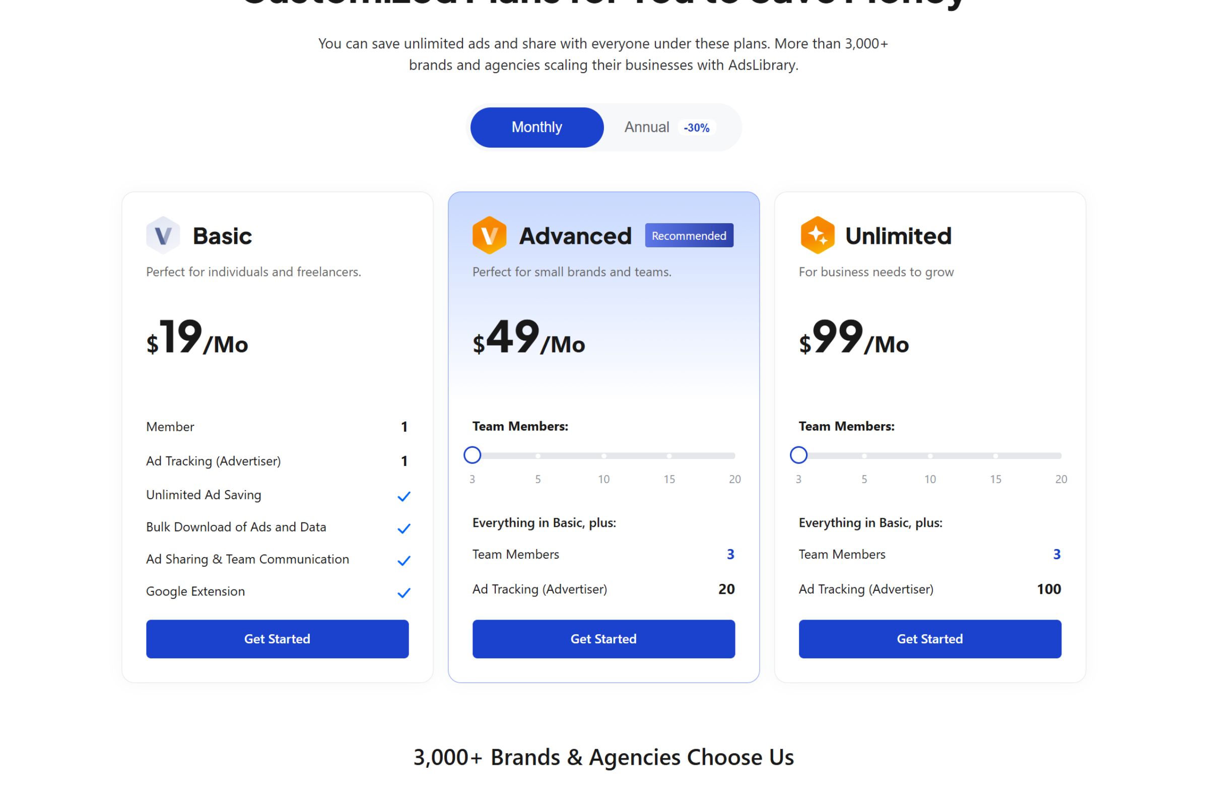This screenshot has height=806, width=1209.
Task: Click the Unlimited plan team members slider handle
Action: point(798,455)
